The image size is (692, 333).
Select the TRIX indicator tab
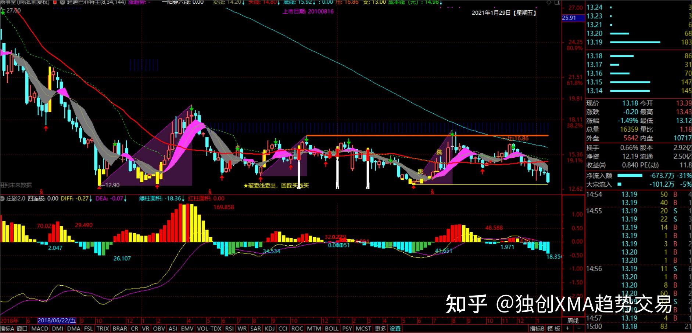click(103, 329)
